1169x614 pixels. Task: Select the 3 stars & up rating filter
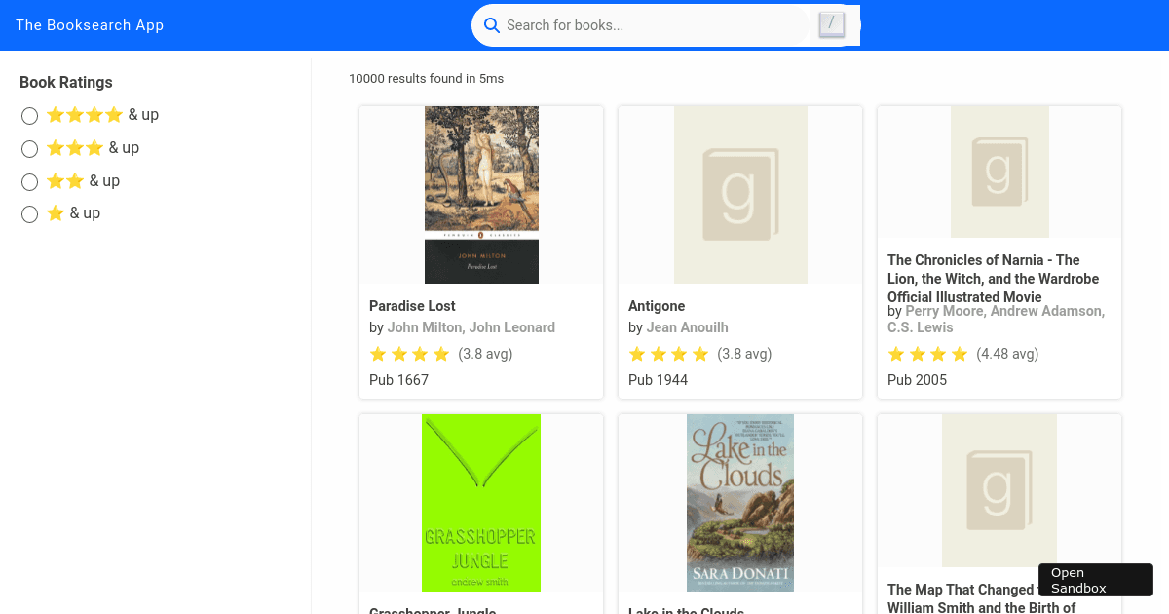29,148
